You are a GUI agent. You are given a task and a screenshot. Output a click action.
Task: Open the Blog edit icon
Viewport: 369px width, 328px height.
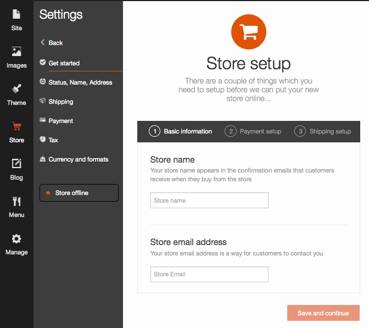coord(16,163)
